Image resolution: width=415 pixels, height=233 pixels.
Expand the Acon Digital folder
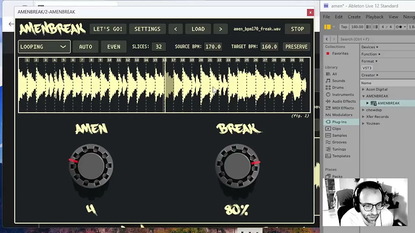[363, 89]
